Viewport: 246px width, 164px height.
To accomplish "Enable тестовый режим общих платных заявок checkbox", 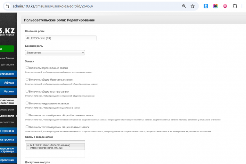I will pyautogui.click(x=27, y=127).
